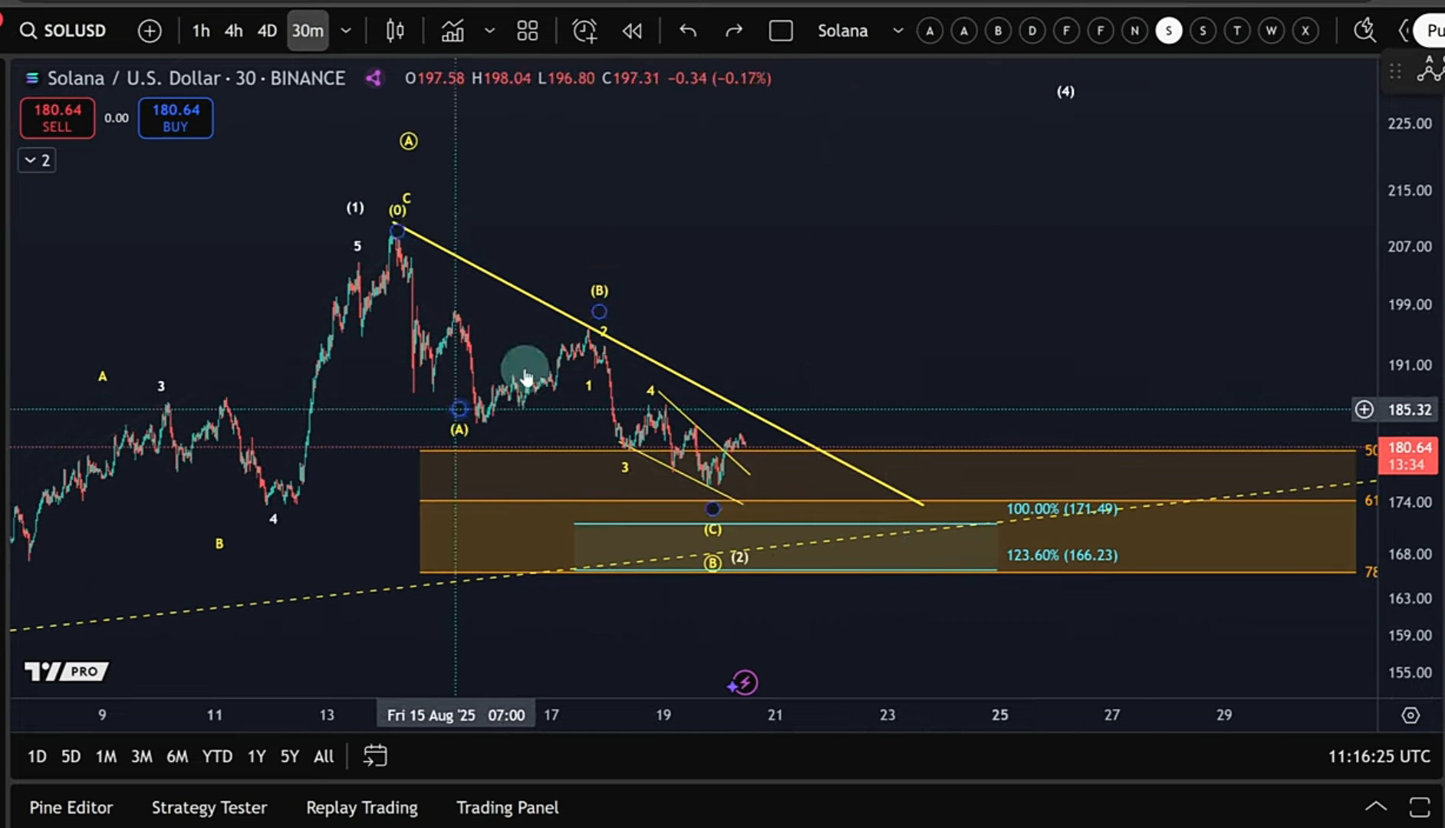Set date range to 1Y

[256, 757]
